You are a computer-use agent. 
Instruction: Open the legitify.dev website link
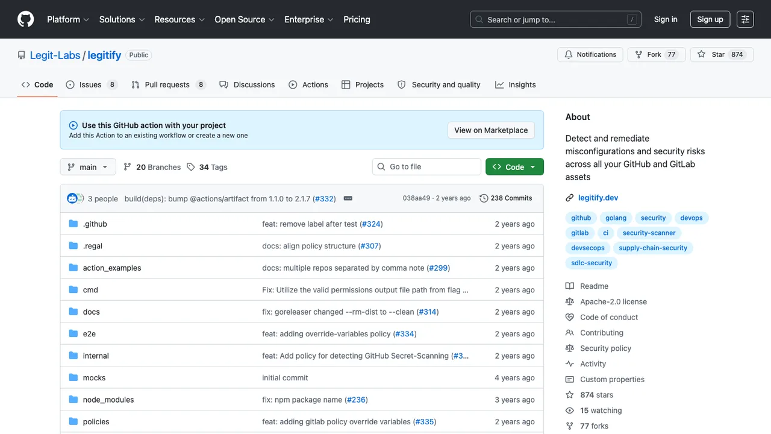pos(598,198)
